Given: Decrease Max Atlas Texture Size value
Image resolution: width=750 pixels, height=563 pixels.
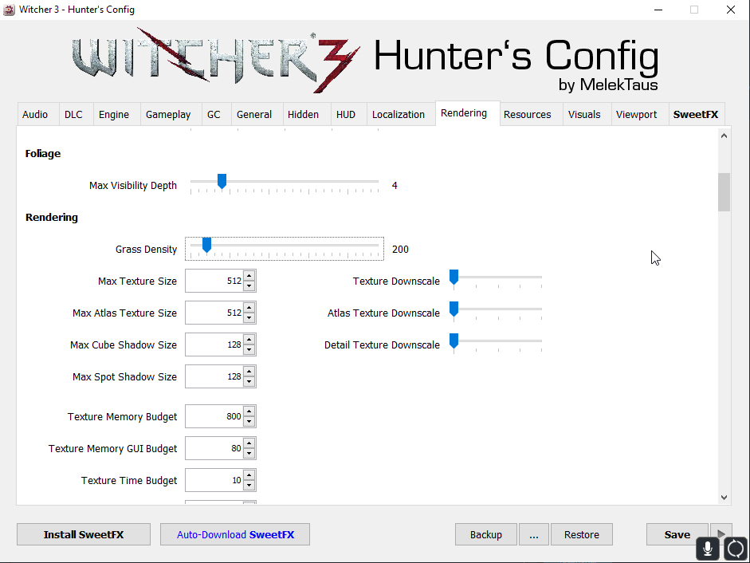Looking at the screenshot, I should (249, 318).
